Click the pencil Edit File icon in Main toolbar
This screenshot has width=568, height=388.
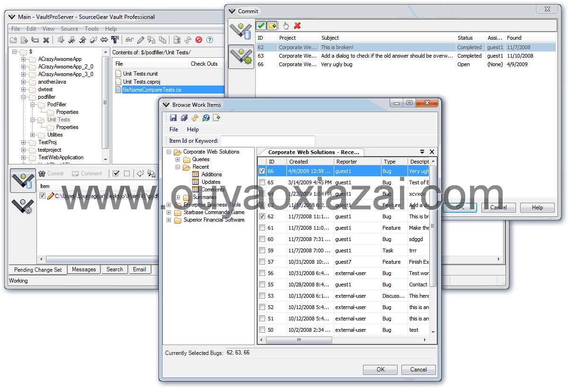pyautogui.click(x=141, y=40)
